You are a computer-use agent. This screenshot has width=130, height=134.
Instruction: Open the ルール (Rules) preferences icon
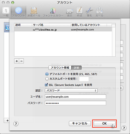coord(99,12)
